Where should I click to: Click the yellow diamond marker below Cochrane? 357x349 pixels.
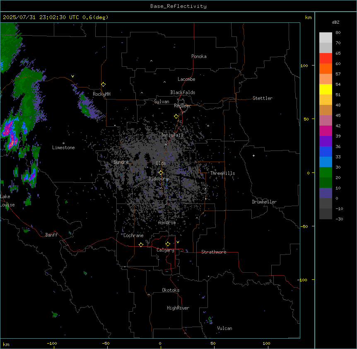tap(141, 245)
